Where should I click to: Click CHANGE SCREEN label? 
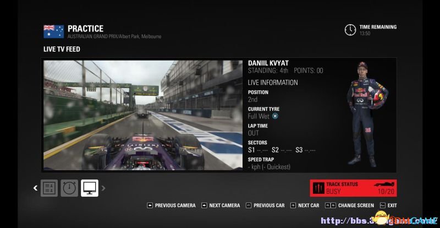pos(356,205)
